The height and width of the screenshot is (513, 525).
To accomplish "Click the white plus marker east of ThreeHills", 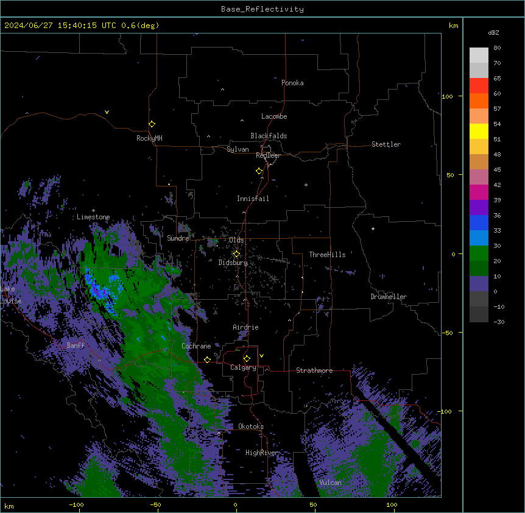I will point(373,228).
